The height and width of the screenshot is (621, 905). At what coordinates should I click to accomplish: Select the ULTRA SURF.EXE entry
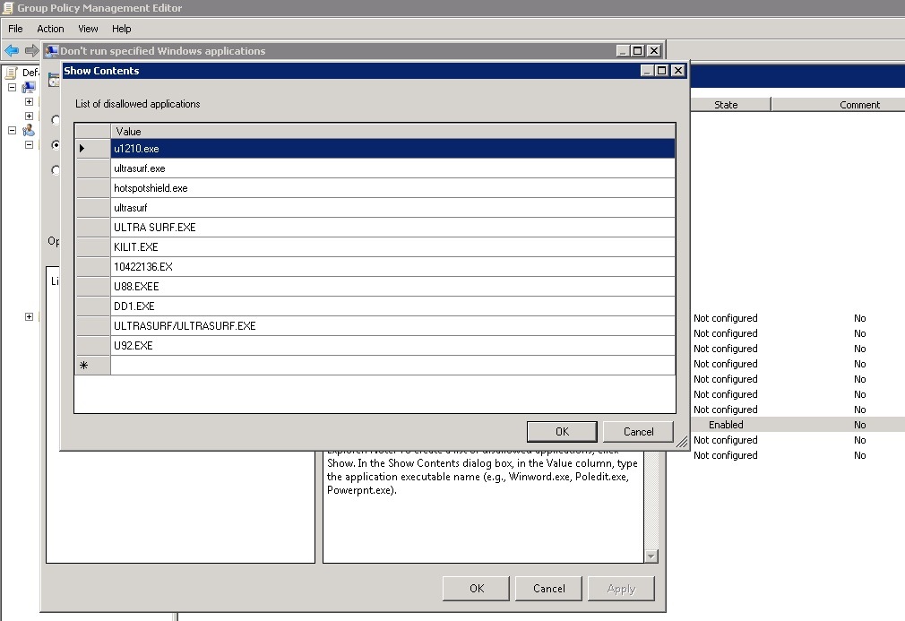coord(392,228)
